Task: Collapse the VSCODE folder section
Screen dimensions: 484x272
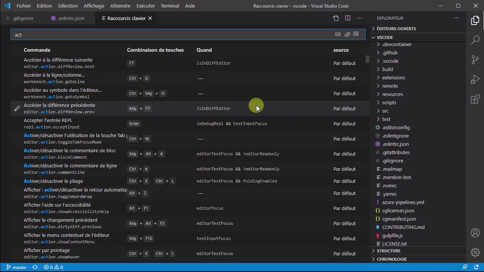Action: 418,37
